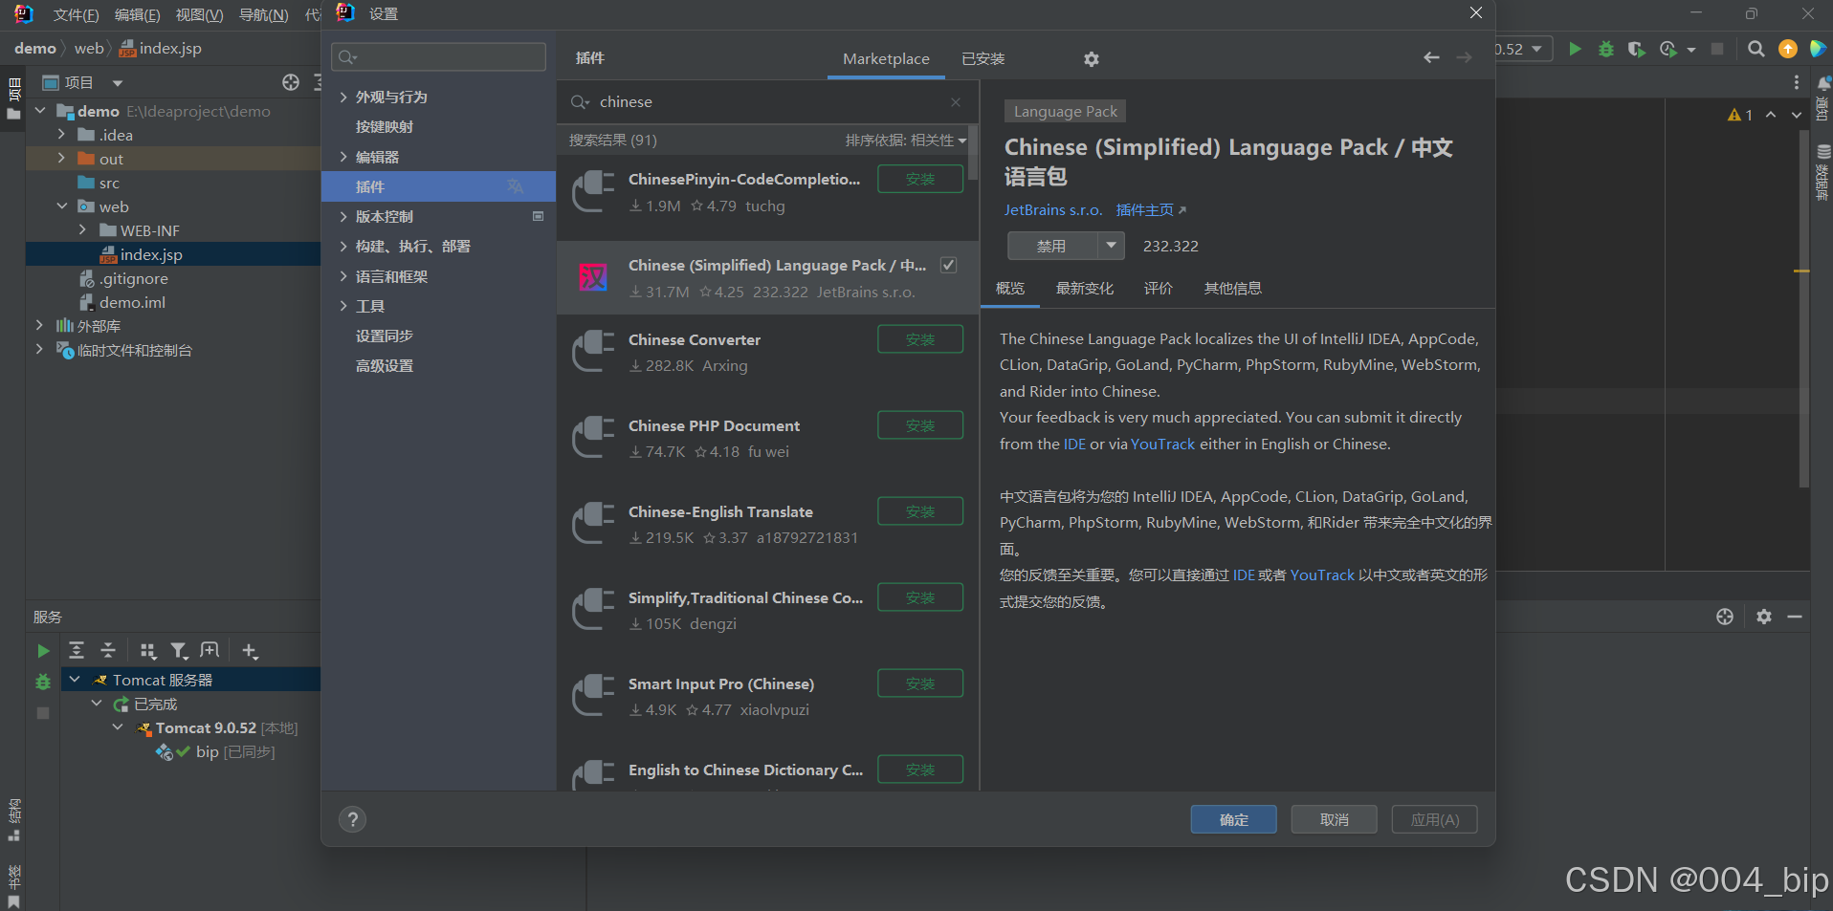Open the group-by option in Services

147,651
